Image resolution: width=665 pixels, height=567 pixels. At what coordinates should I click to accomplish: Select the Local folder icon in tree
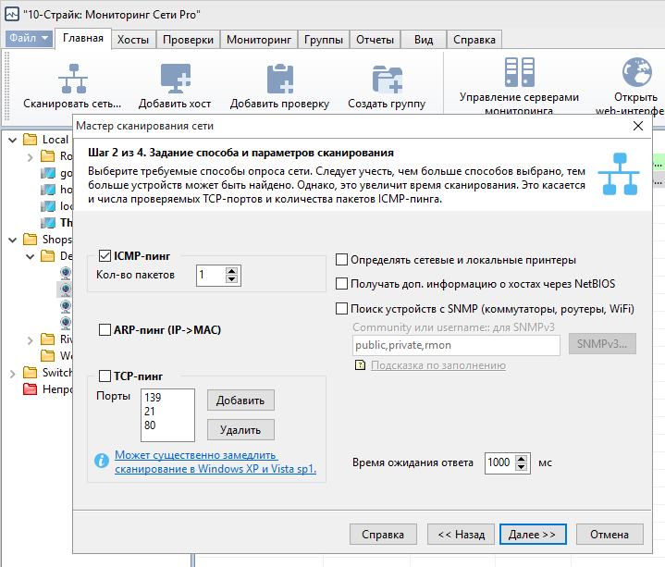[x=30, y=139]
